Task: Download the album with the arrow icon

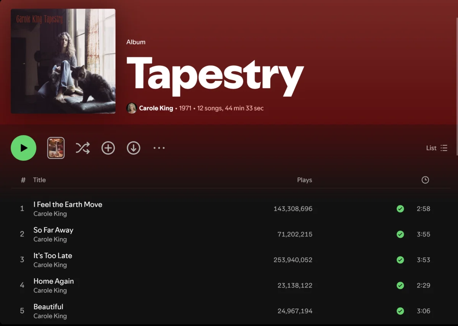Action: pos(134,148)
